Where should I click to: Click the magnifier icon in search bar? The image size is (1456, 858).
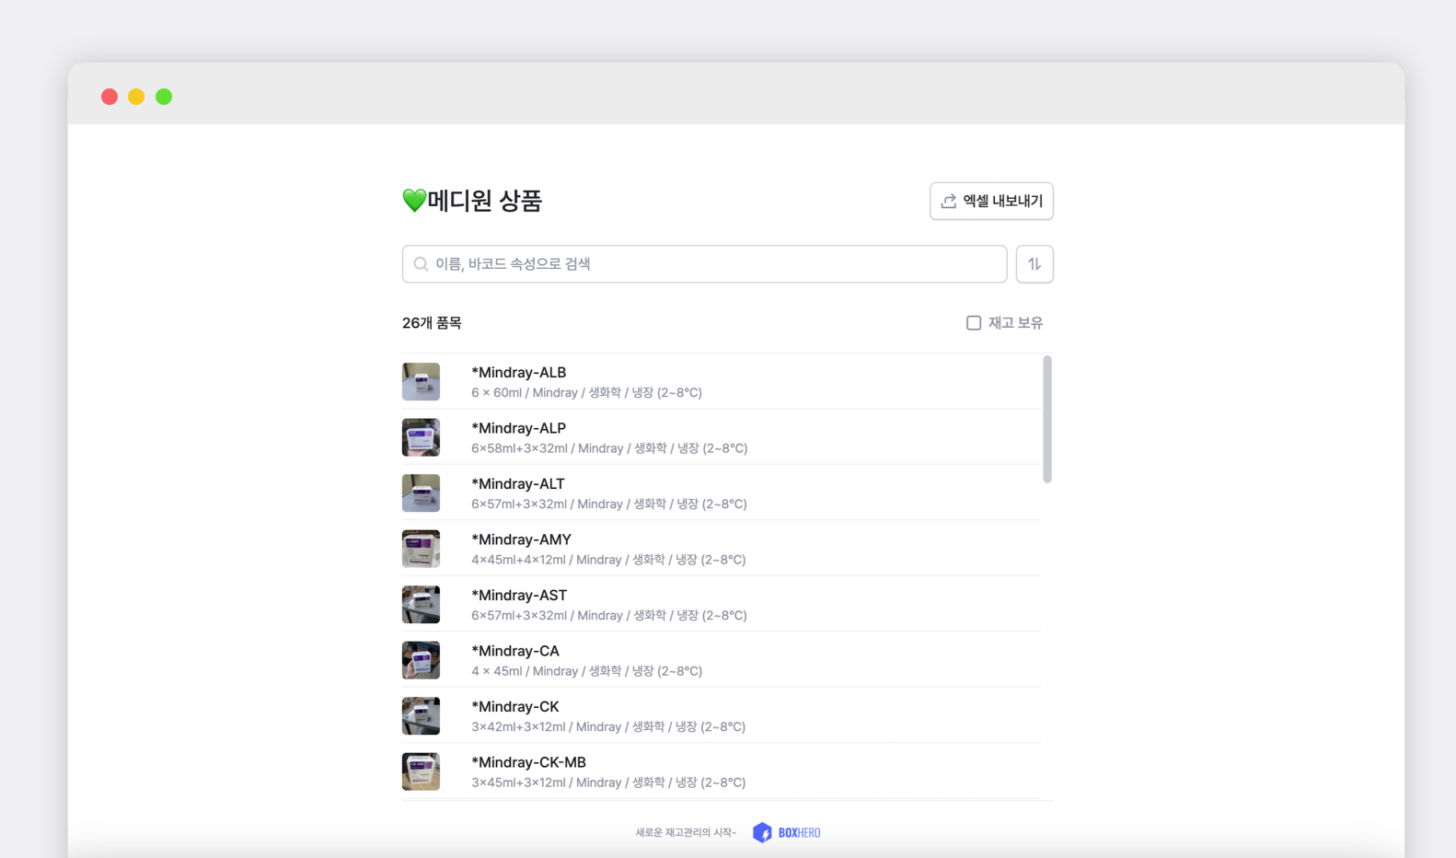421,264
